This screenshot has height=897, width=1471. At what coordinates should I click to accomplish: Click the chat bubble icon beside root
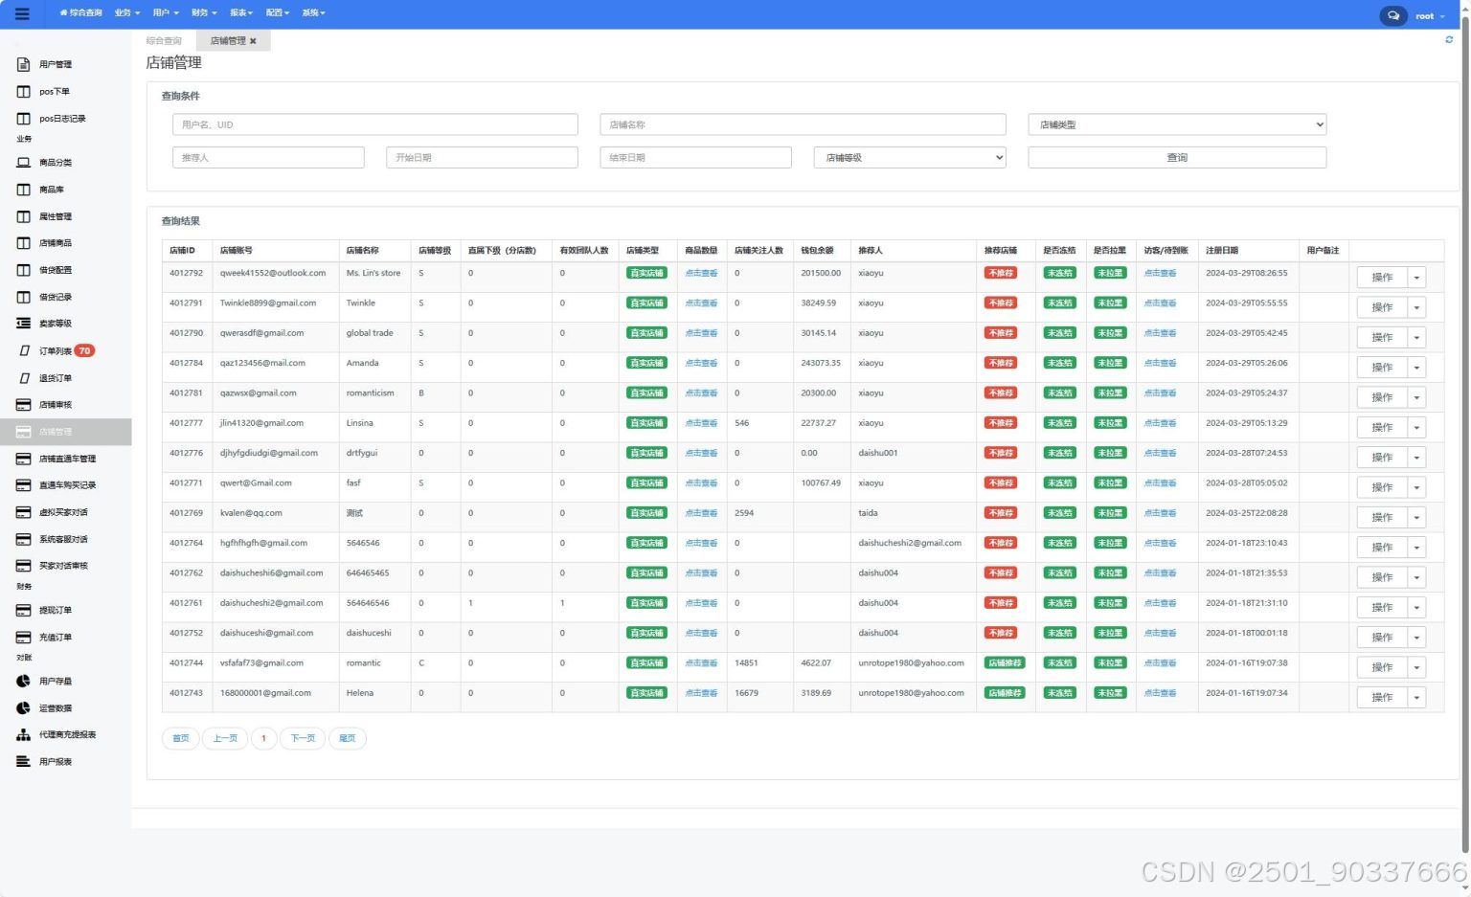(1393, 15)
